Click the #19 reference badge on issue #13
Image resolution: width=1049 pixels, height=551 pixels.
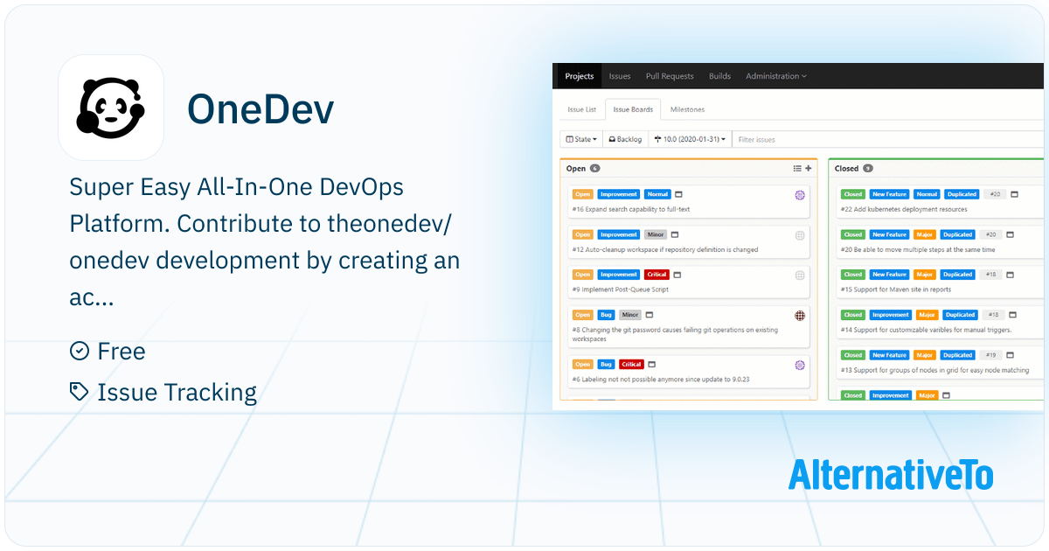990,355
